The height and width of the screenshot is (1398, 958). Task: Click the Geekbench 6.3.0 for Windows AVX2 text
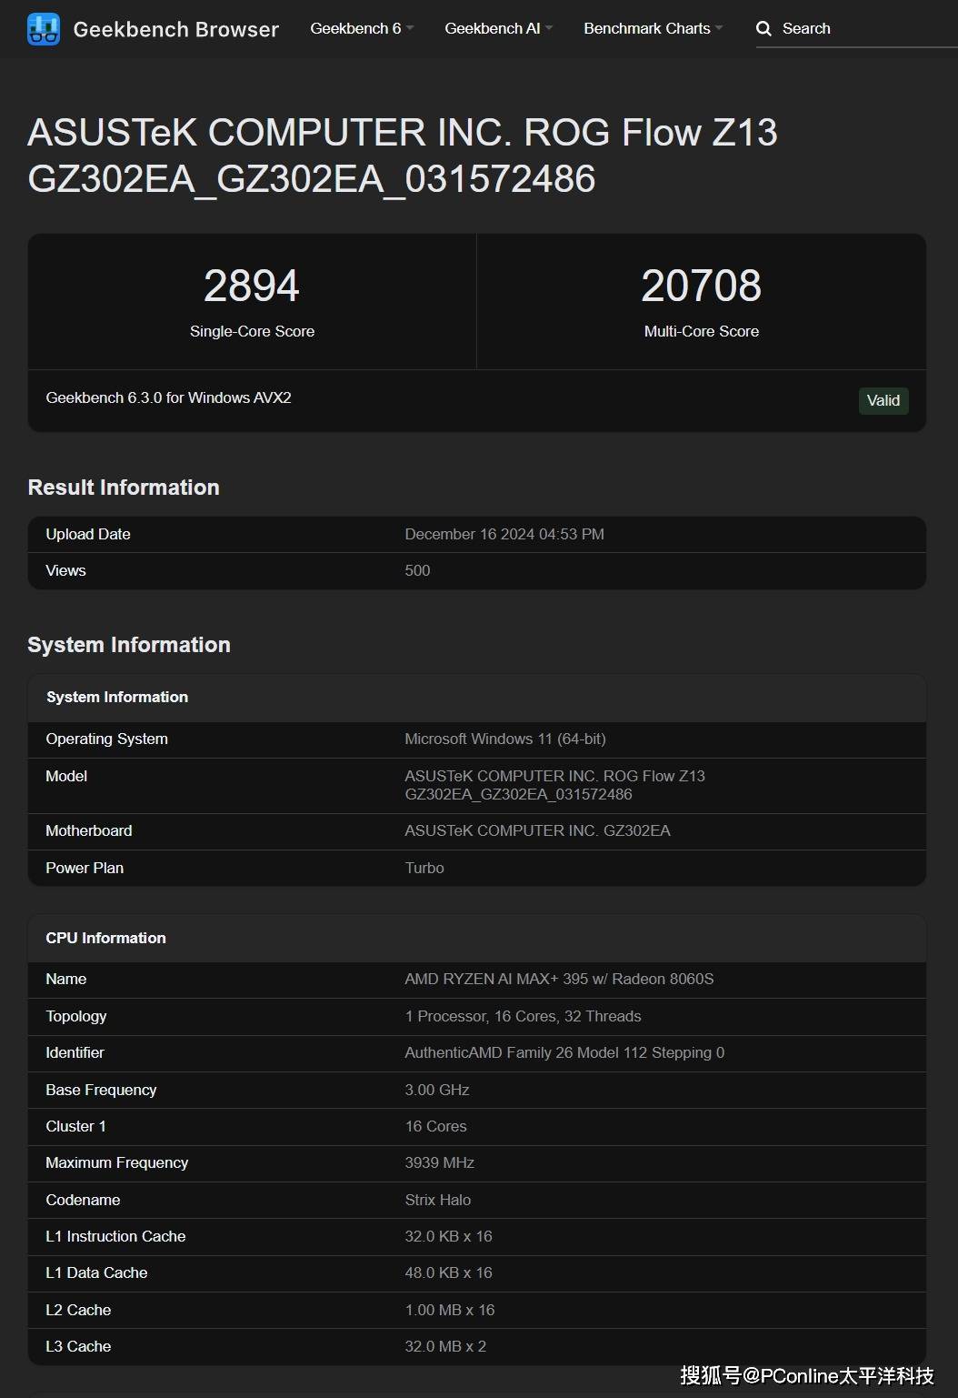[168, 397]
